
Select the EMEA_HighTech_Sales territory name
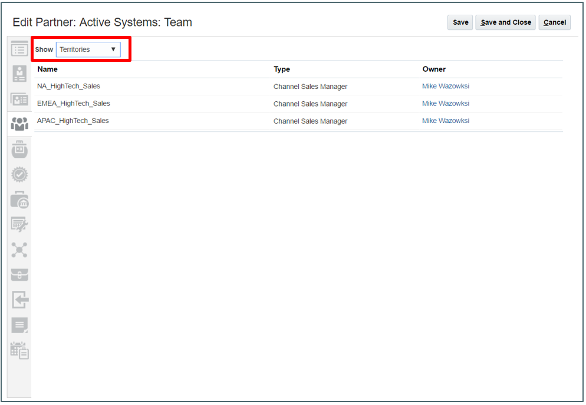[74, 104]
